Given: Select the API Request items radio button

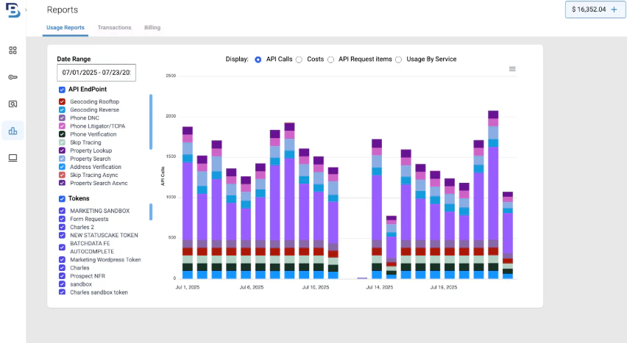Looking at the screenshot, I should pyautogui.click(x=330, y=59).
